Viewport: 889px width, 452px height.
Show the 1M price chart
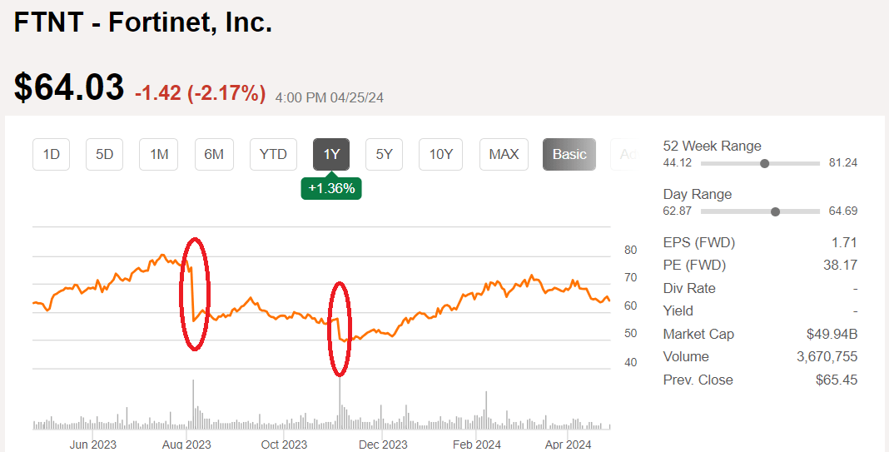(x=159, y=154)
